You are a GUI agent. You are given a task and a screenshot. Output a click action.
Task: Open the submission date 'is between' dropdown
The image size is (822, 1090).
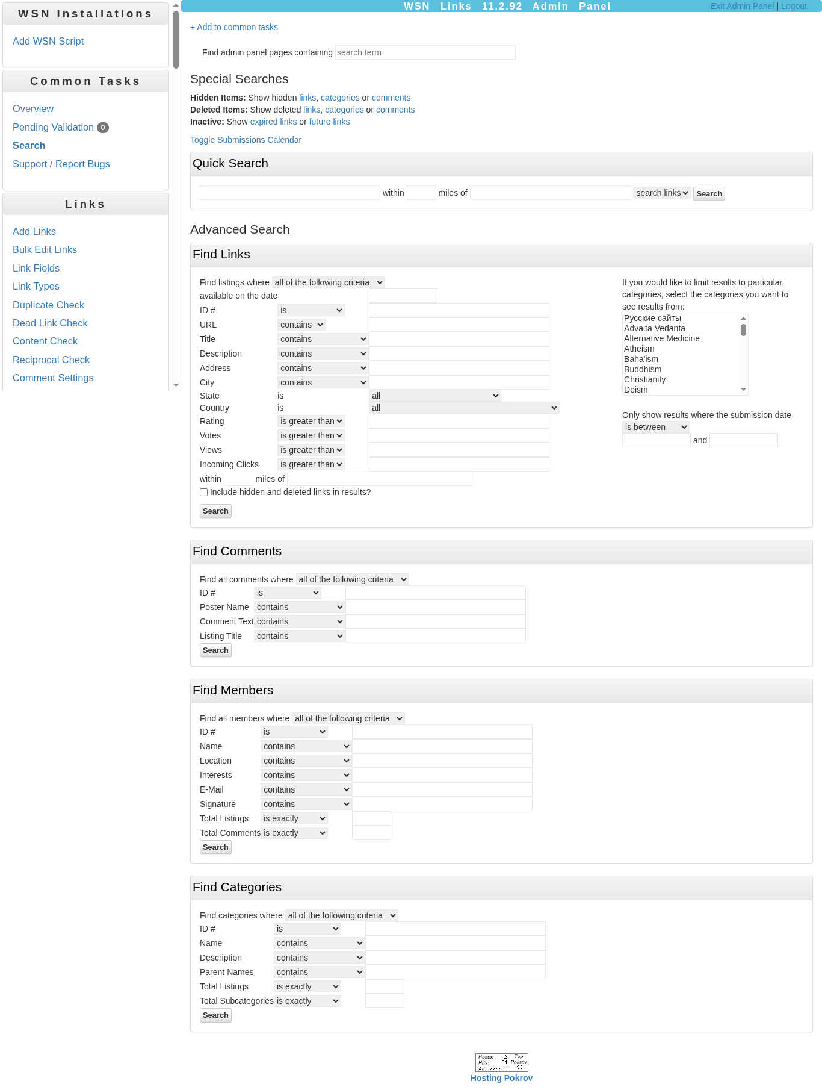[x=656, y=427]
